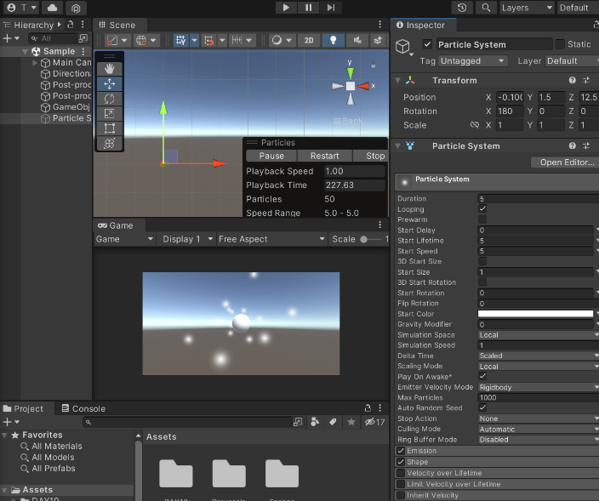This screenshot has width=599, height=501.
Task: Switch to the Console tab
Action: (x=83, y=408)
